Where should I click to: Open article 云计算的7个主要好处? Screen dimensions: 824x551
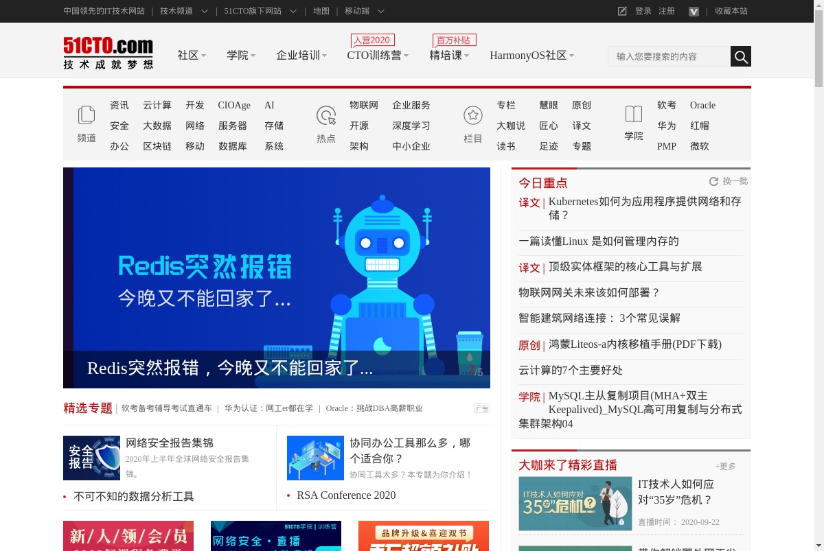click(571, 371)
